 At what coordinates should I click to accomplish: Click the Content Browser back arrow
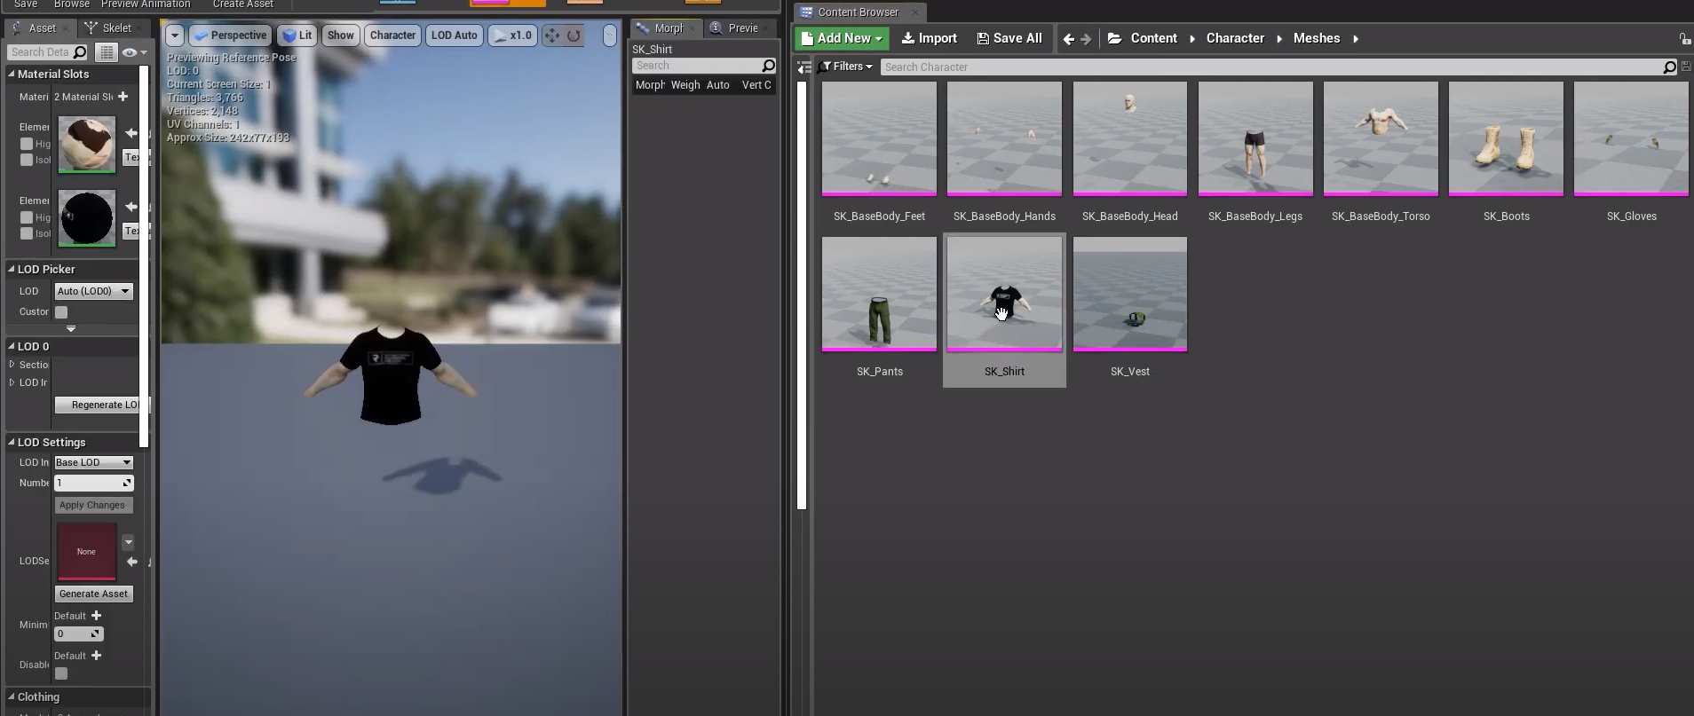click(1068, 39)
